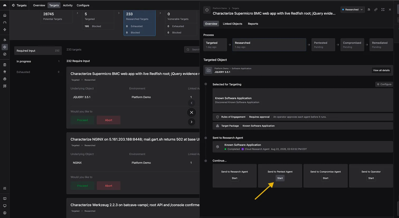
Task: Switch to the Activity tab
Action: click(68, 5)
